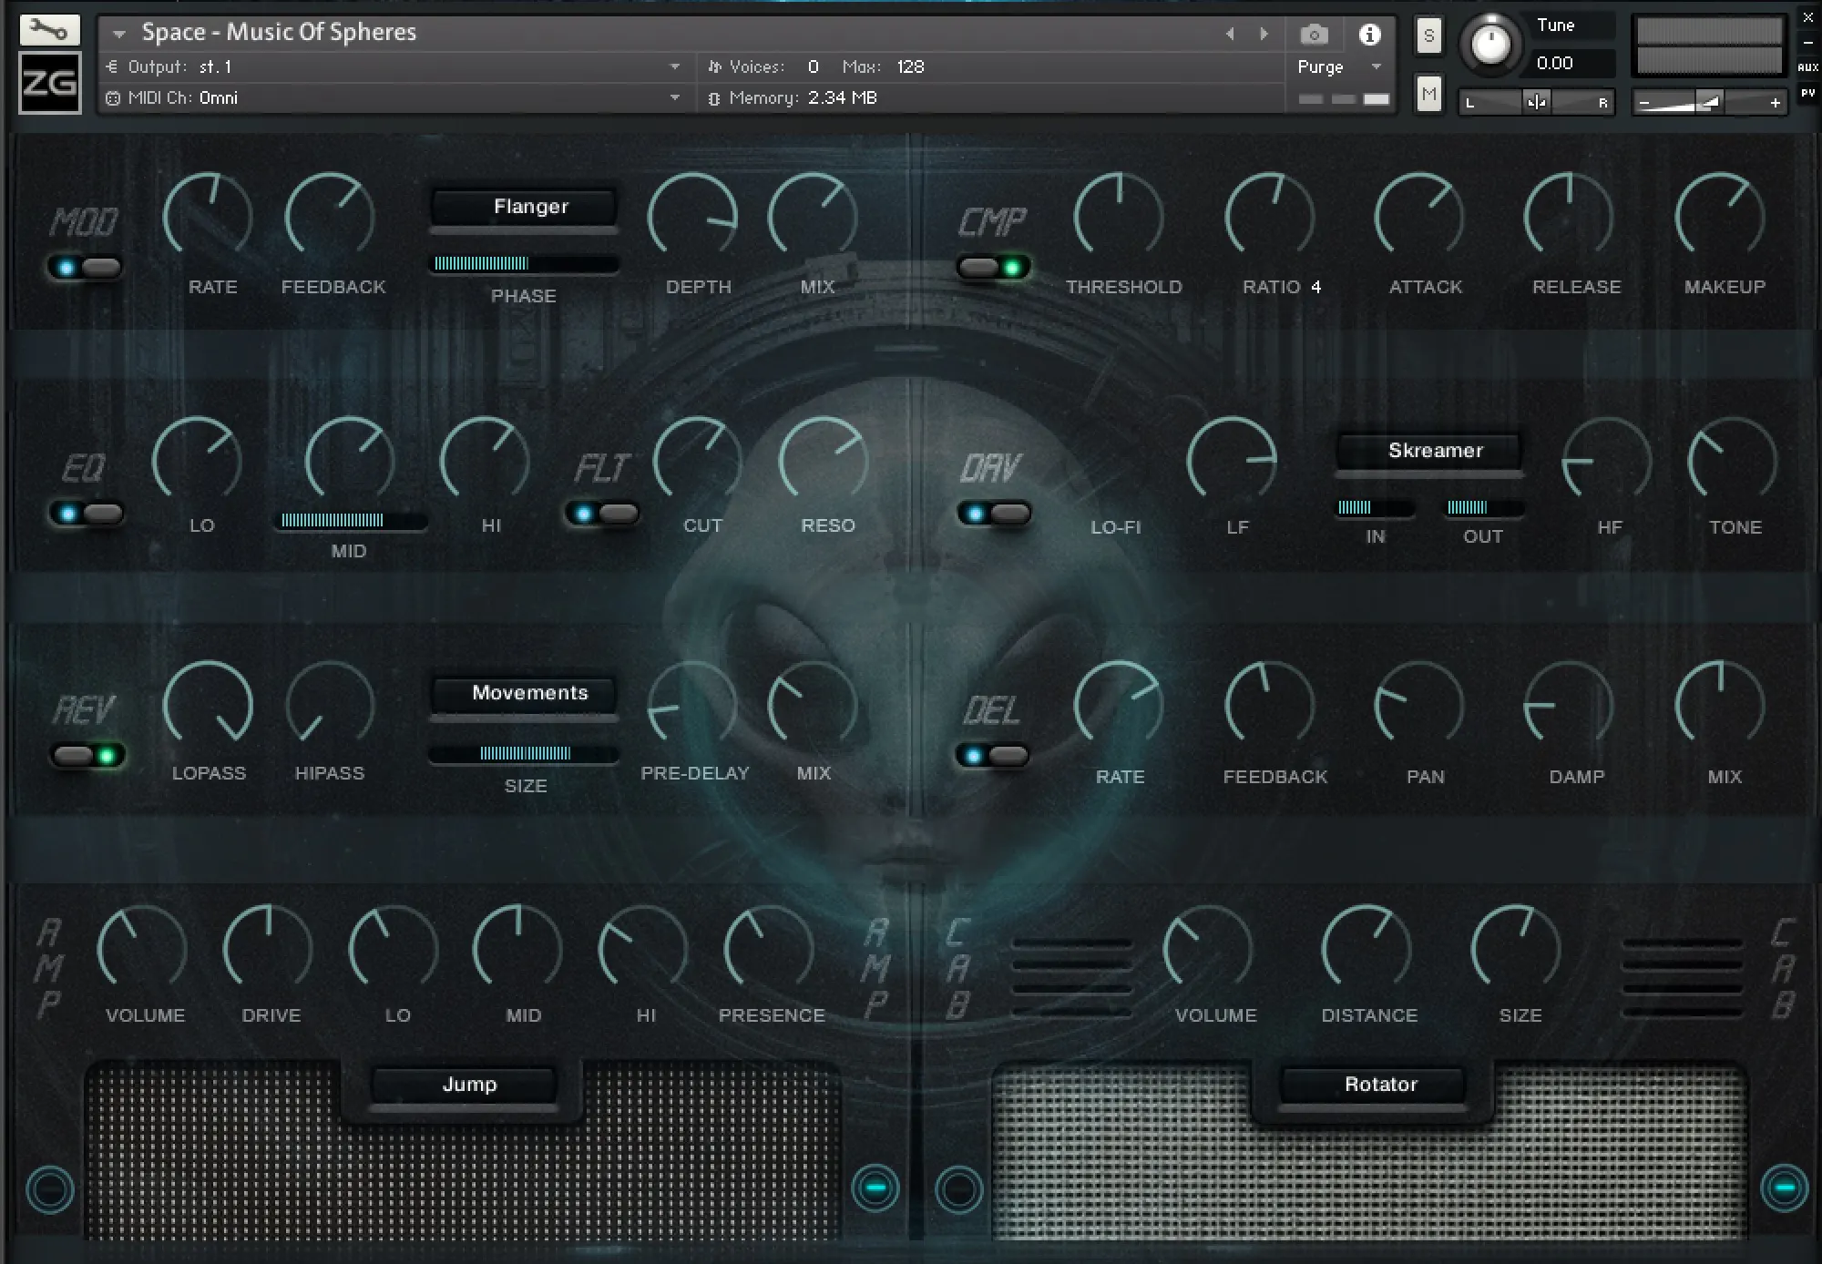Image resolution: width=1822 pixels, height=1264 pixels.
Task: Open the Skreamer drive type dropdown
Action: 1429,452
